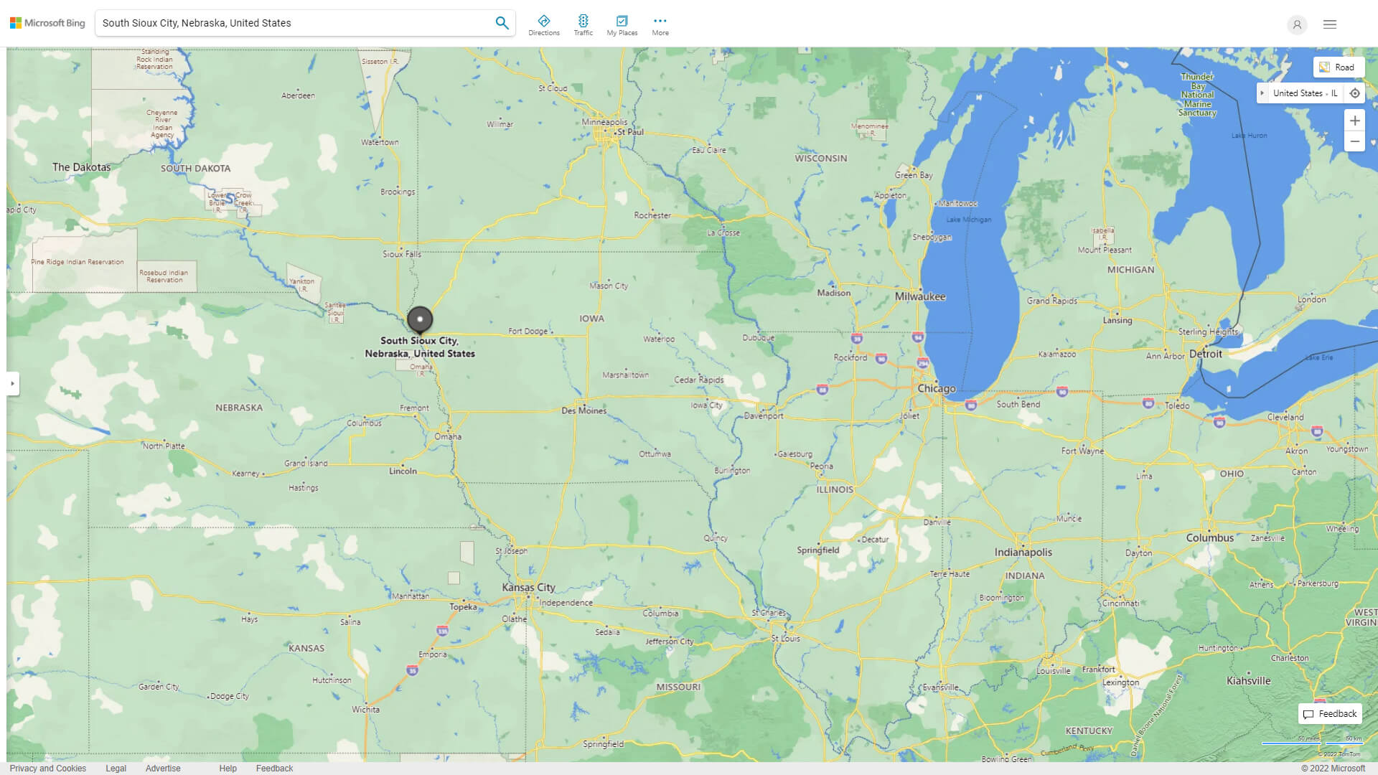Image resolution: width=1378 pixels, height=775 pixels.
Task: Click the account profile icon
Action: pos(1297,24)
